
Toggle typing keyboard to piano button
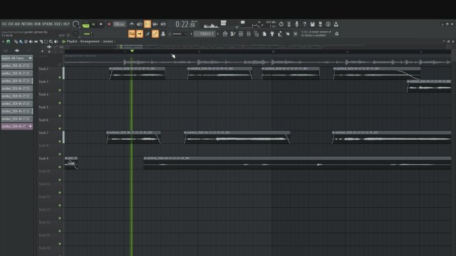(x=132, y=34)
